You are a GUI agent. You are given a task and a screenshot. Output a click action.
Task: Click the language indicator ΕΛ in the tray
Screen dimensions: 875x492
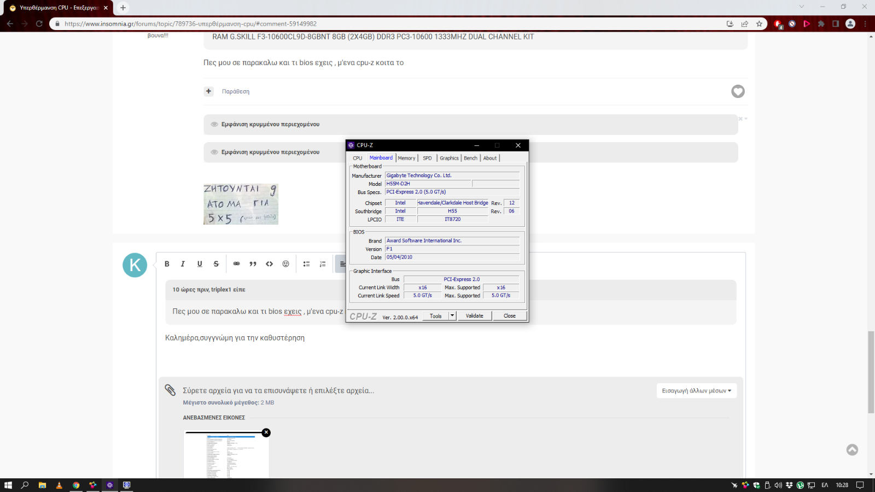825,485
